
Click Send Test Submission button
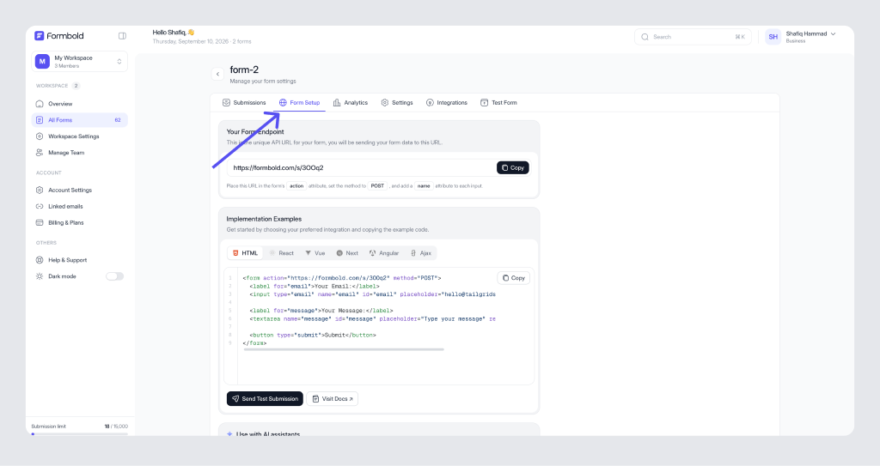coord(265,399)
